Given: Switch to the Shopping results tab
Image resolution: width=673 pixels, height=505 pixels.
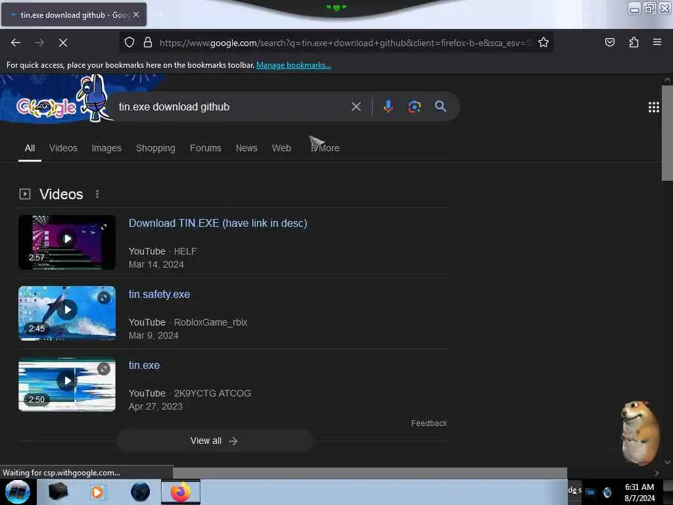Looking at the screenshot, I should click(x=155, y=148).
